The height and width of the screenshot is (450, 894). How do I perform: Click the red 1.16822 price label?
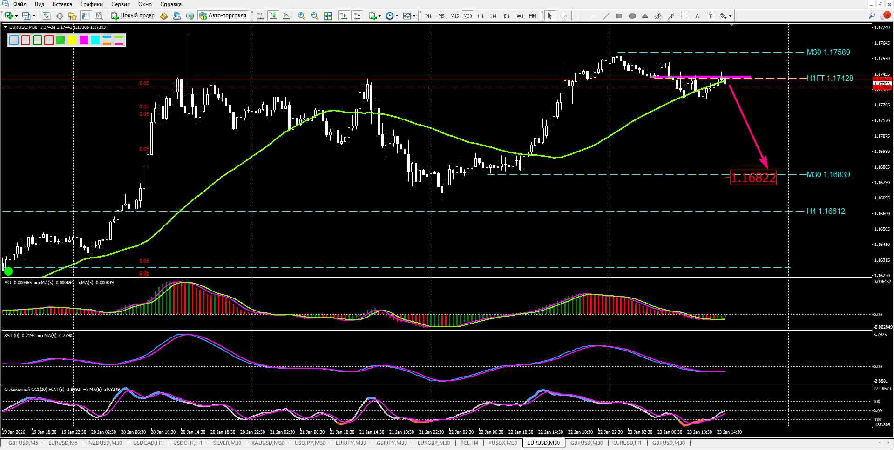pyautogui.click(x=753, y=178)
